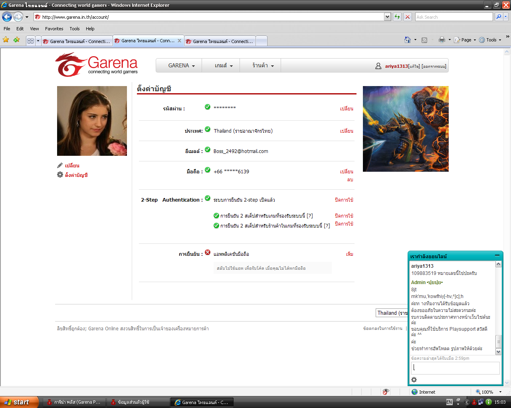511x408 pixels.
Task: Expand the address bar history dropdown
Action: [387, 17]
